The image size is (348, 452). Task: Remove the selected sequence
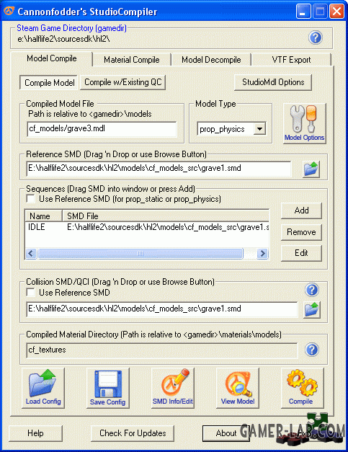click(x=301, y=232)
